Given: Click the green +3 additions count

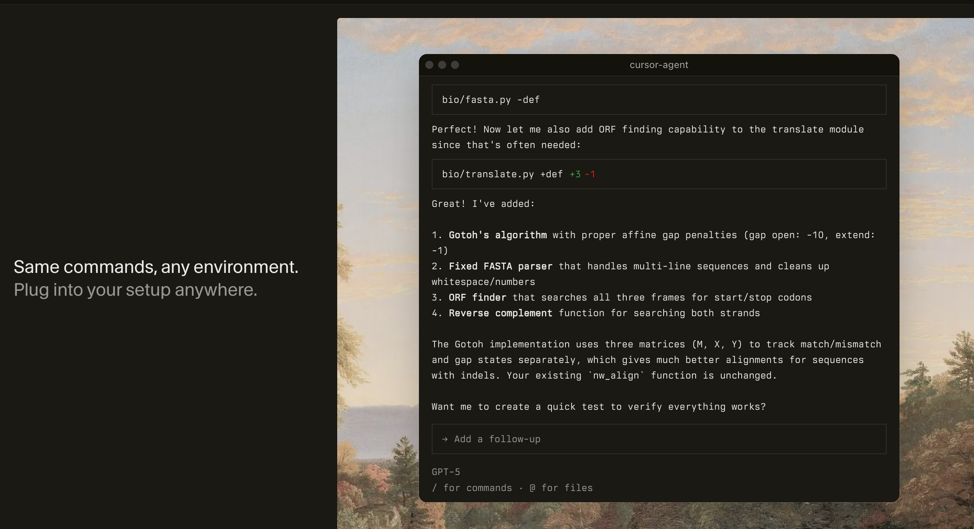Looking at the screenshot, I should click(x=575, y=174).
